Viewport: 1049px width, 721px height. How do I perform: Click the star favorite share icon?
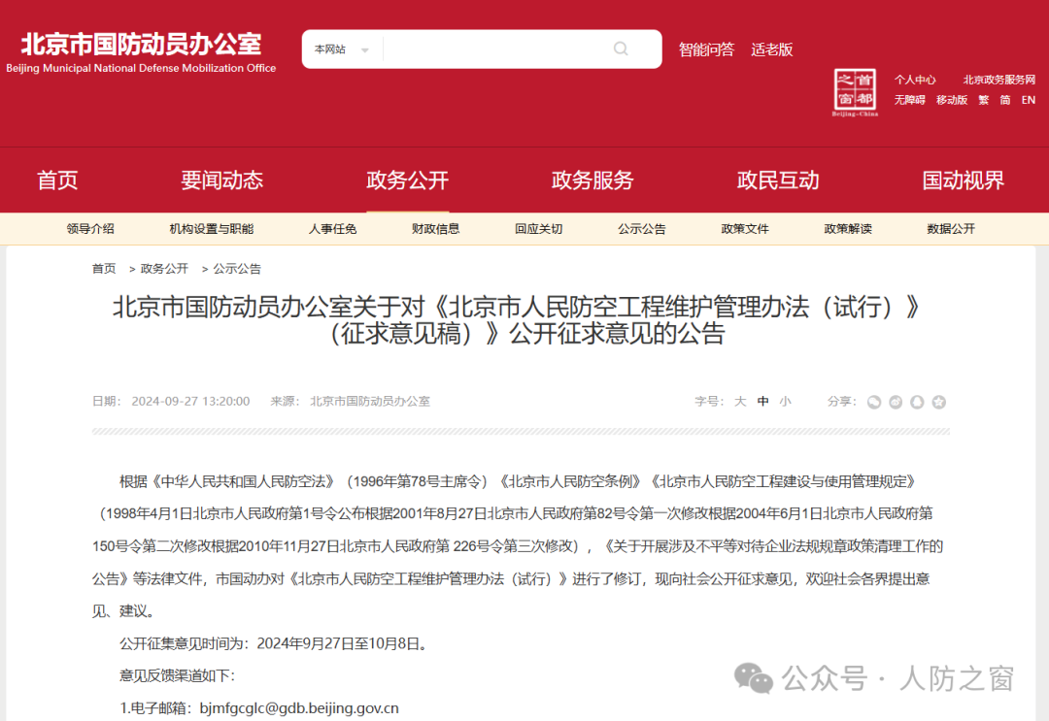point(938,401)
